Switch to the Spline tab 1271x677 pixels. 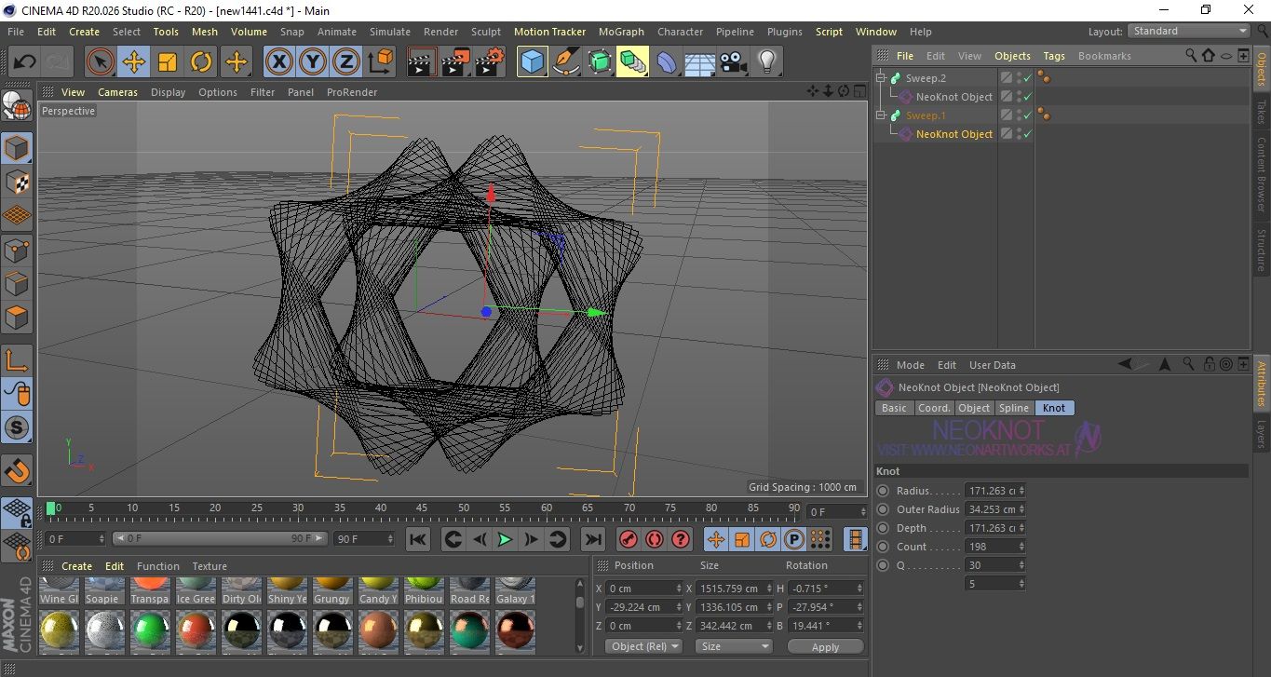tap(1013, 408)
